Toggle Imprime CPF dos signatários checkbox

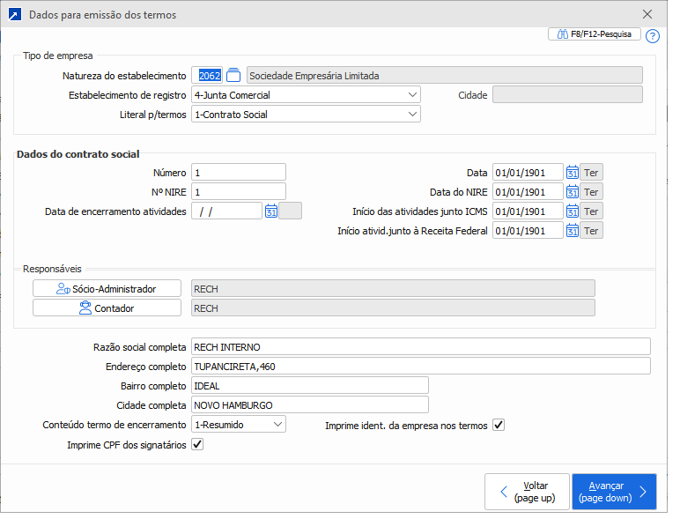(x=197, y=445)
